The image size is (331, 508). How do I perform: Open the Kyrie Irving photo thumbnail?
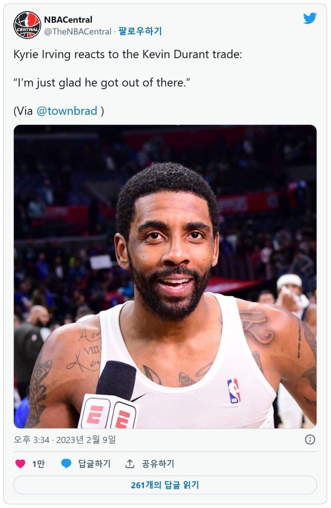pos(165,276)
